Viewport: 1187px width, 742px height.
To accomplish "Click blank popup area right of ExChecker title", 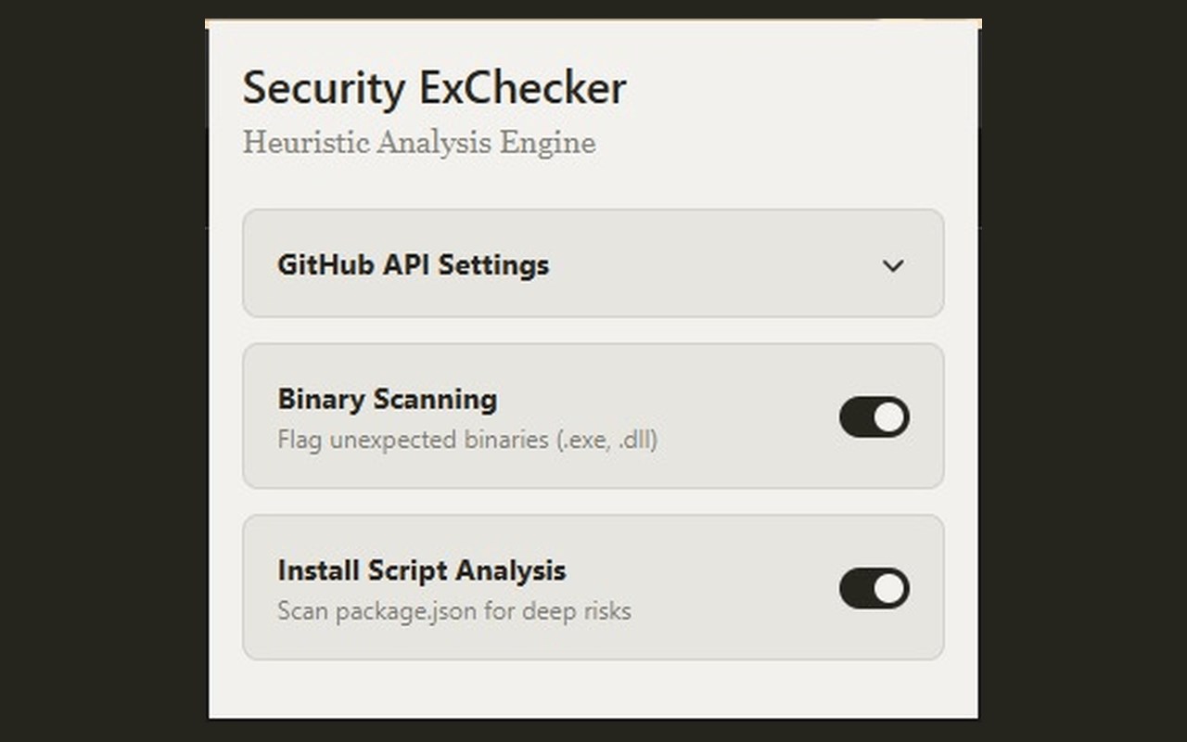I will 798,88.
